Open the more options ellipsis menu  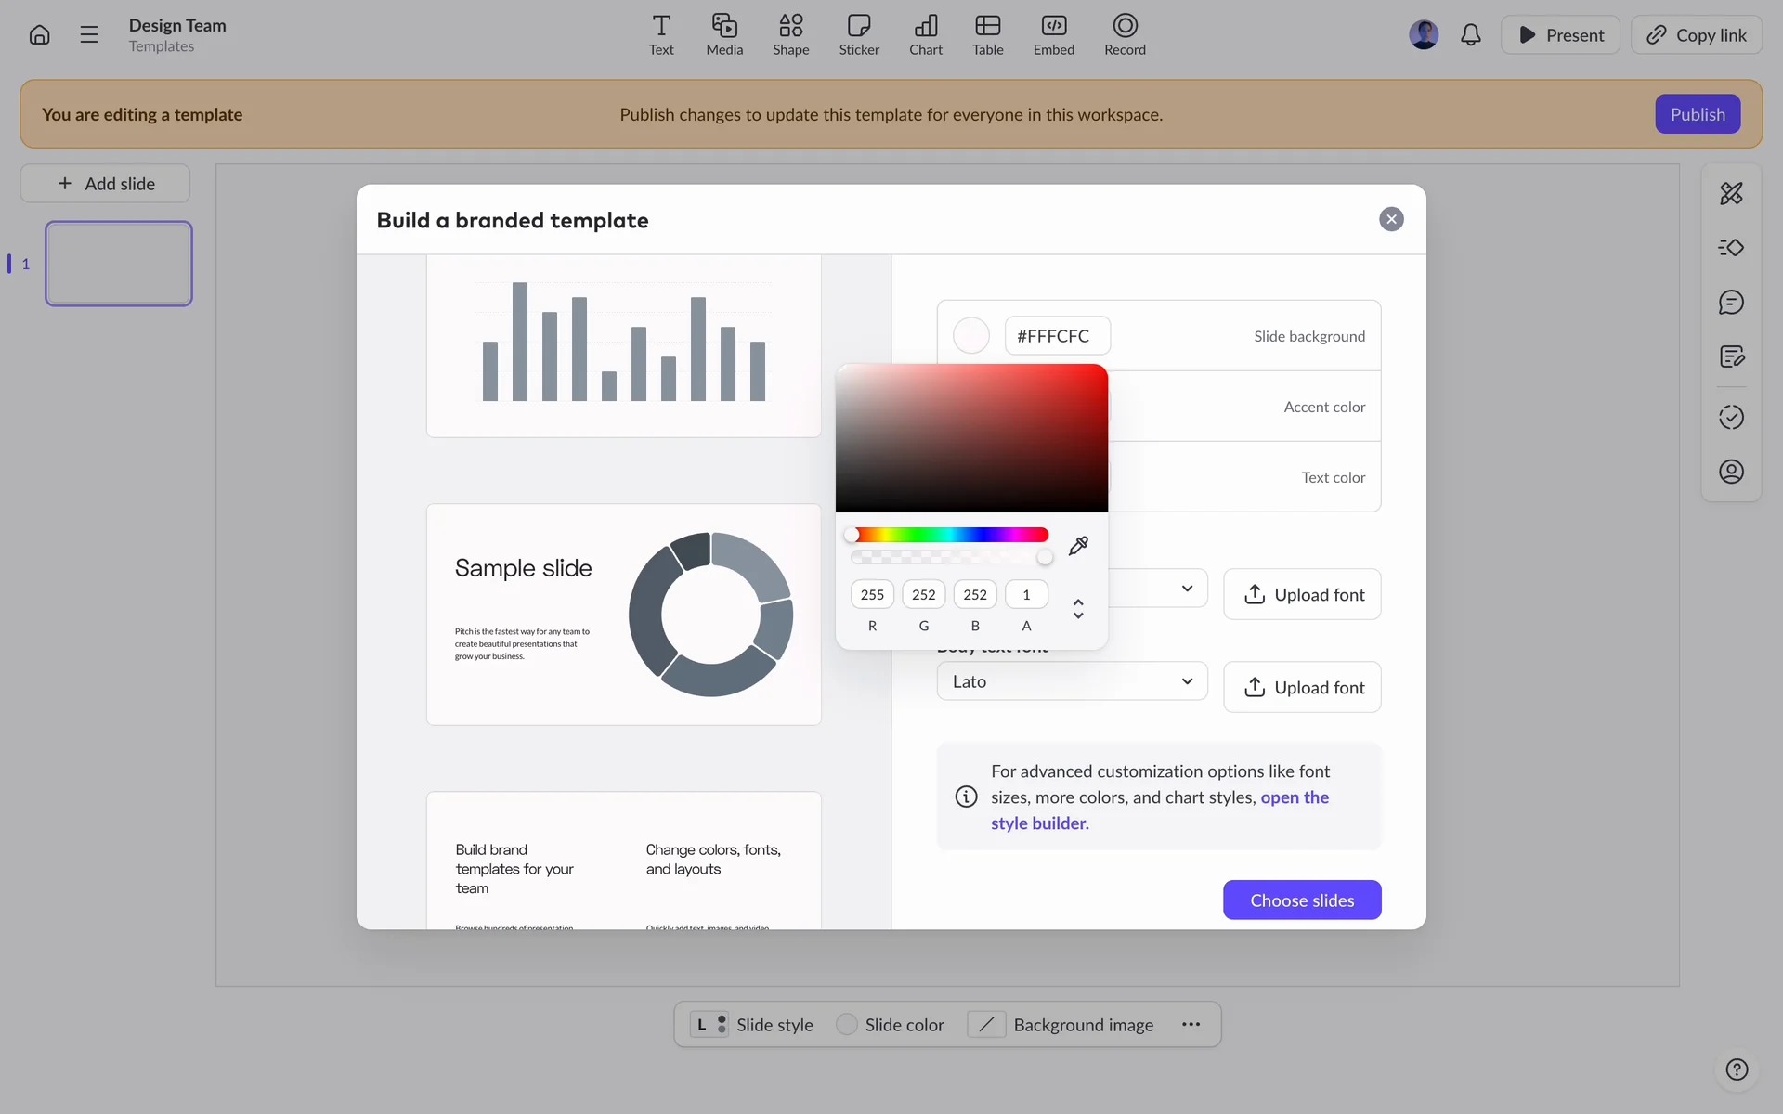coord(1191,1025)
